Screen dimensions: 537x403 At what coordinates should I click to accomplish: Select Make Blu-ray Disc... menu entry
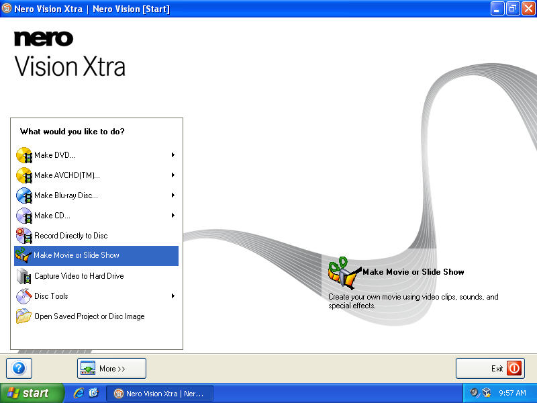(x=96, y=195)
